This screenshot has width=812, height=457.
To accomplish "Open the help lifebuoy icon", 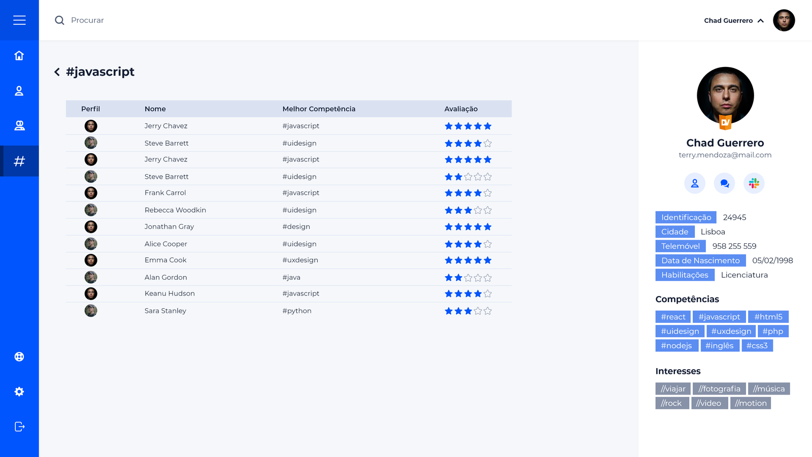I will tap(19, 356).
